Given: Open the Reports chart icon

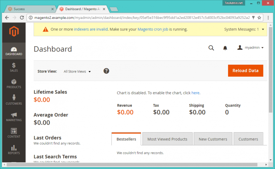Looking at the screenshot, I should (14, 149).
